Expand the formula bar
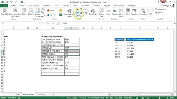 click(x=175, y=23)
